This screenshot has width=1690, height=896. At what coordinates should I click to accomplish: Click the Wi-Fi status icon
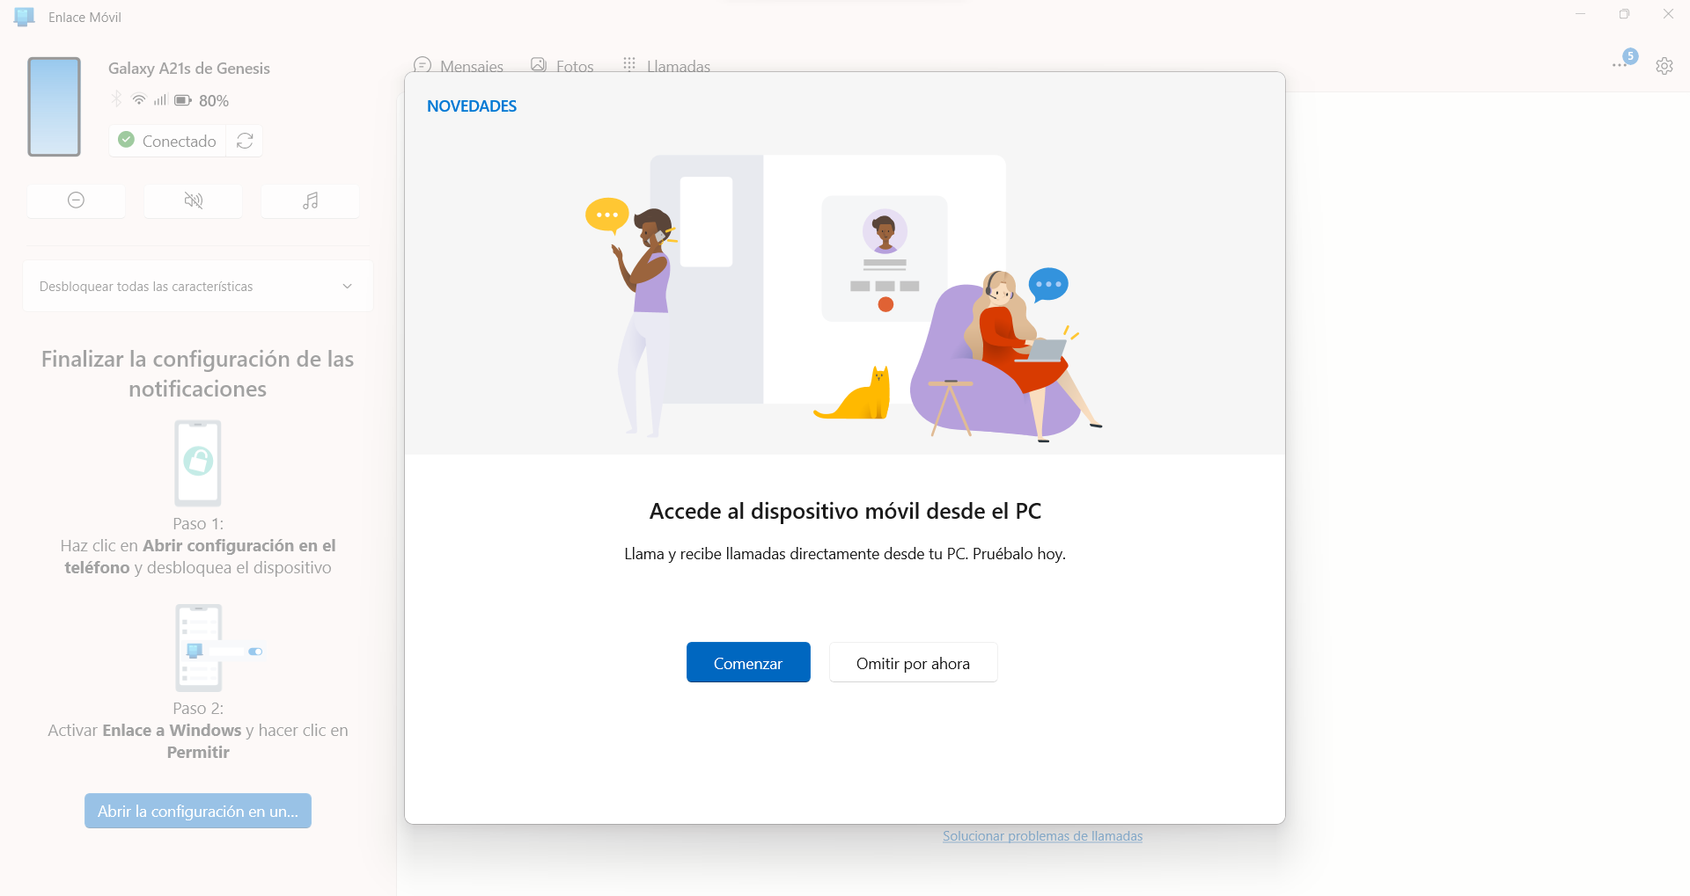point(139,100)
